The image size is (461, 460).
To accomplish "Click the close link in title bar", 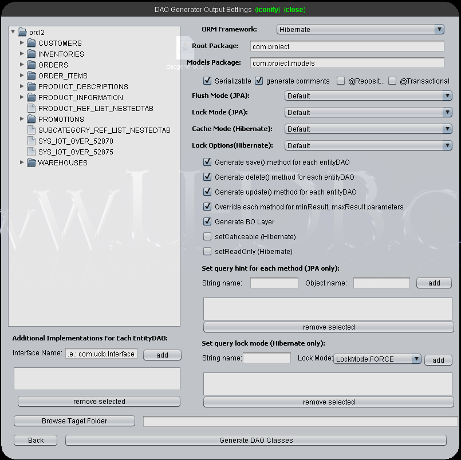I will (294, 10).
